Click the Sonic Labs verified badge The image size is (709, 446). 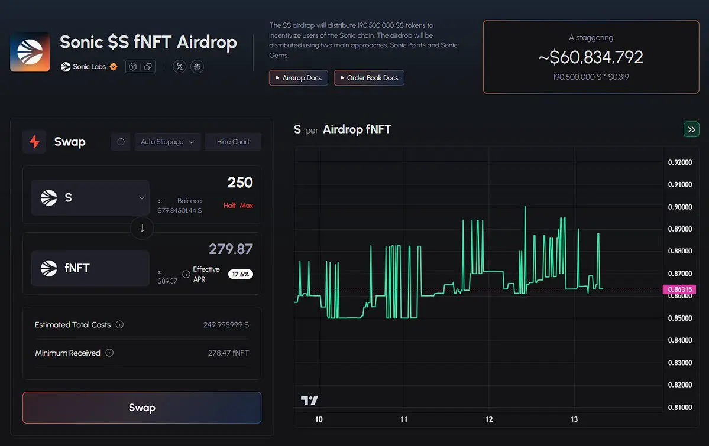114,66
